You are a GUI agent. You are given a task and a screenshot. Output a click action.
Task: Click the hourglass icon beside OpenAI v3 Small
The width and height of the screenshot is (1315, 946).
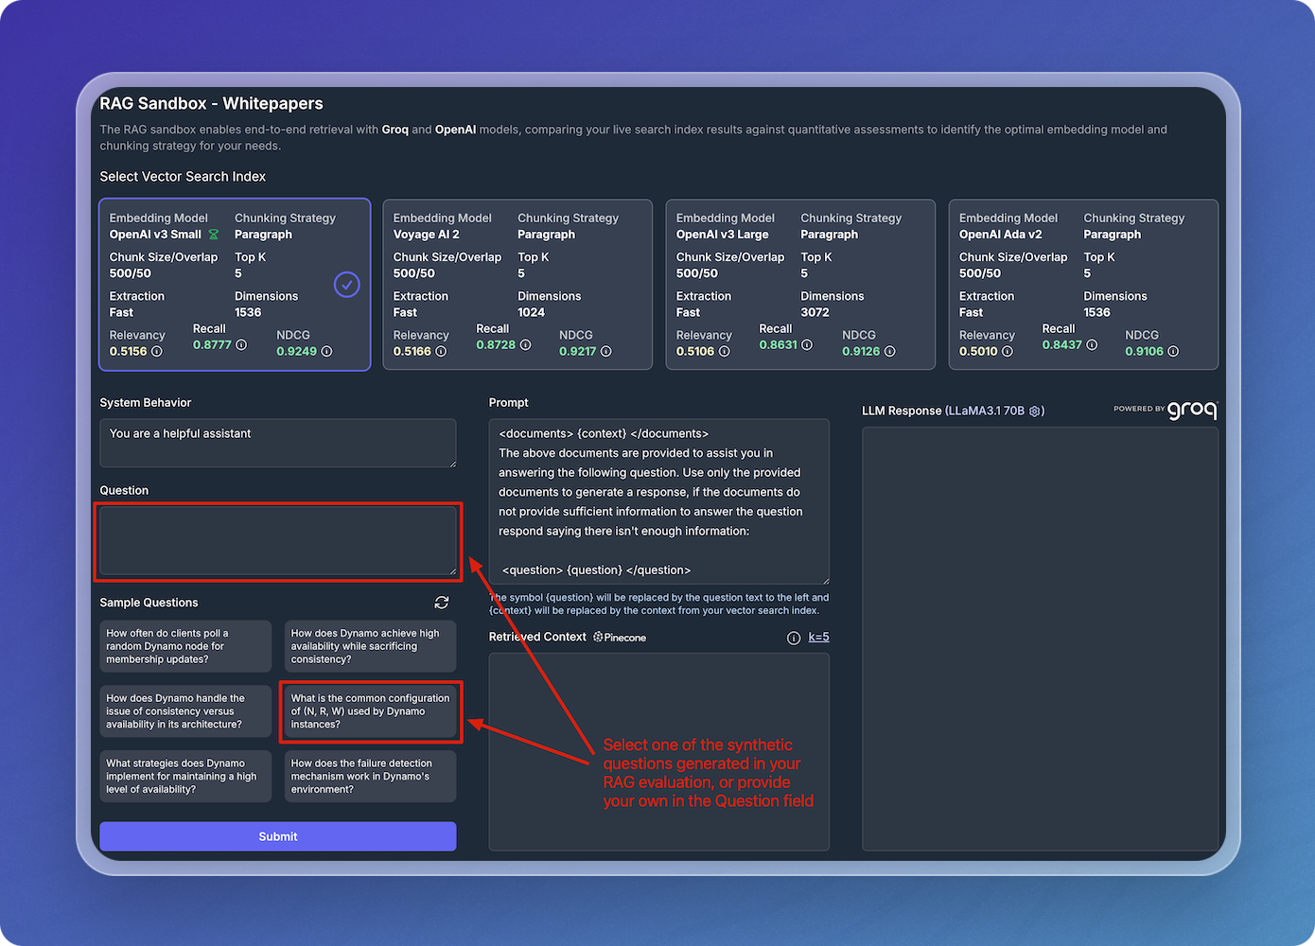tap(214, 235)
